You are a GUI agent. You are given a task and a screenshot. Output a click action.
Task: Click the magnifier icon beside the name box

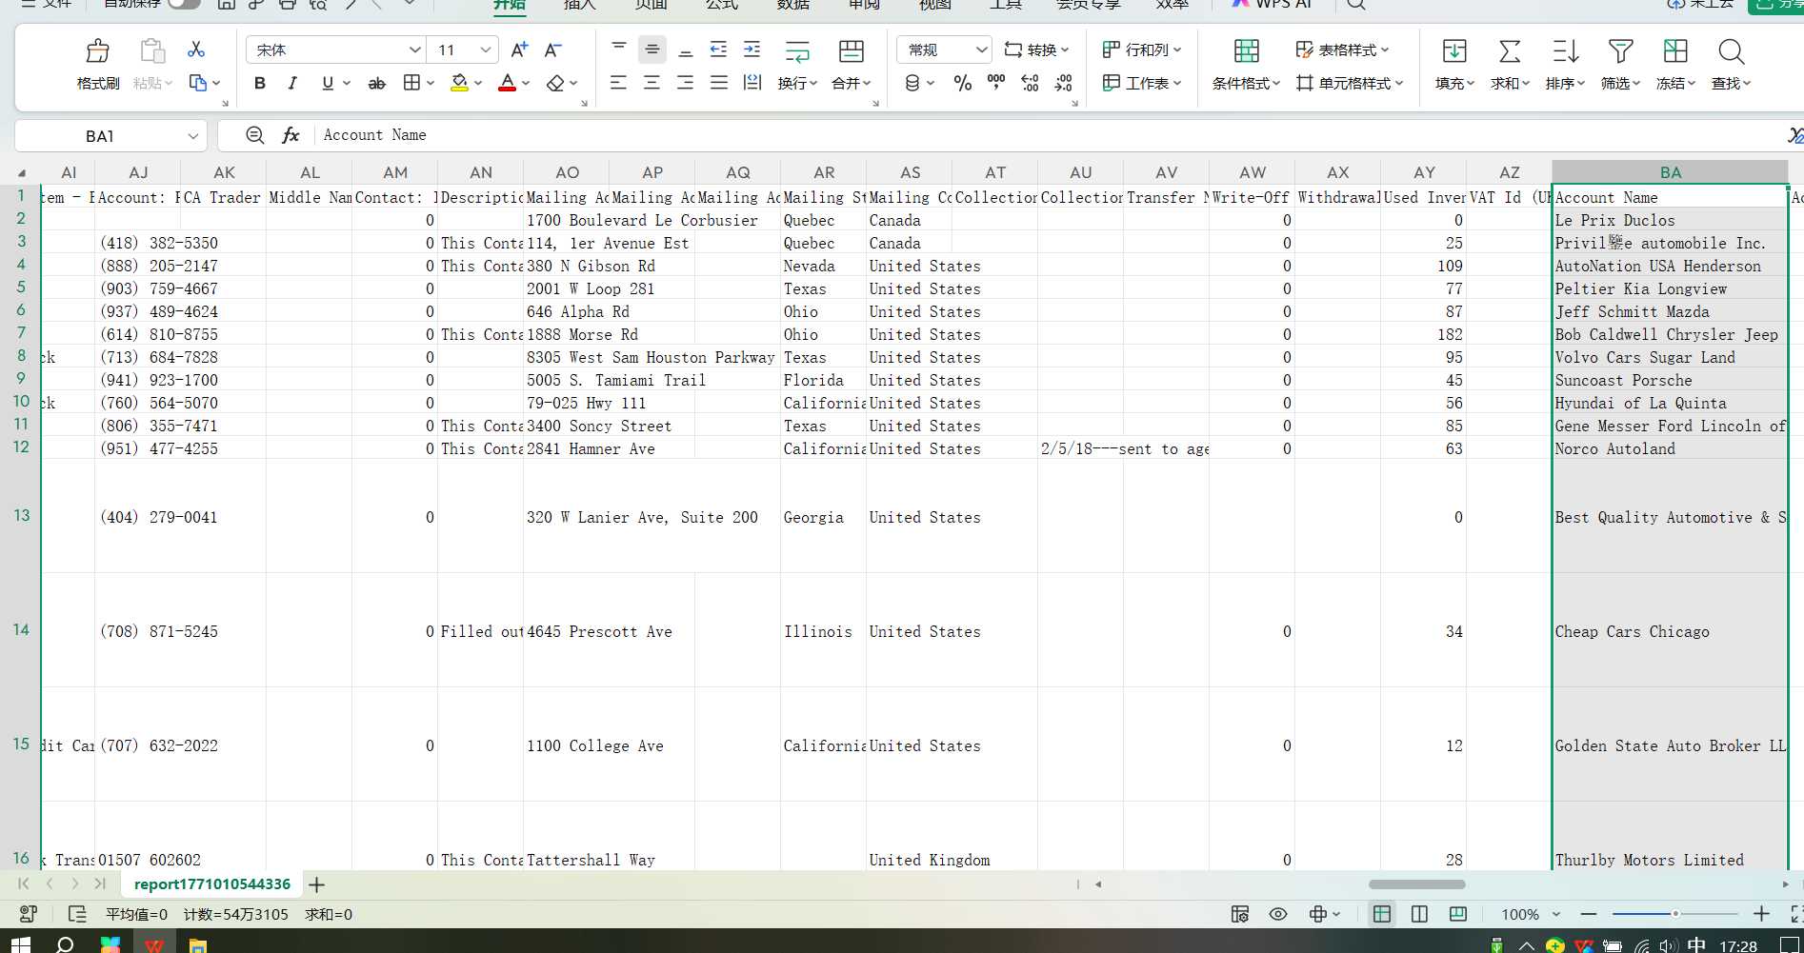click(254, 135)
